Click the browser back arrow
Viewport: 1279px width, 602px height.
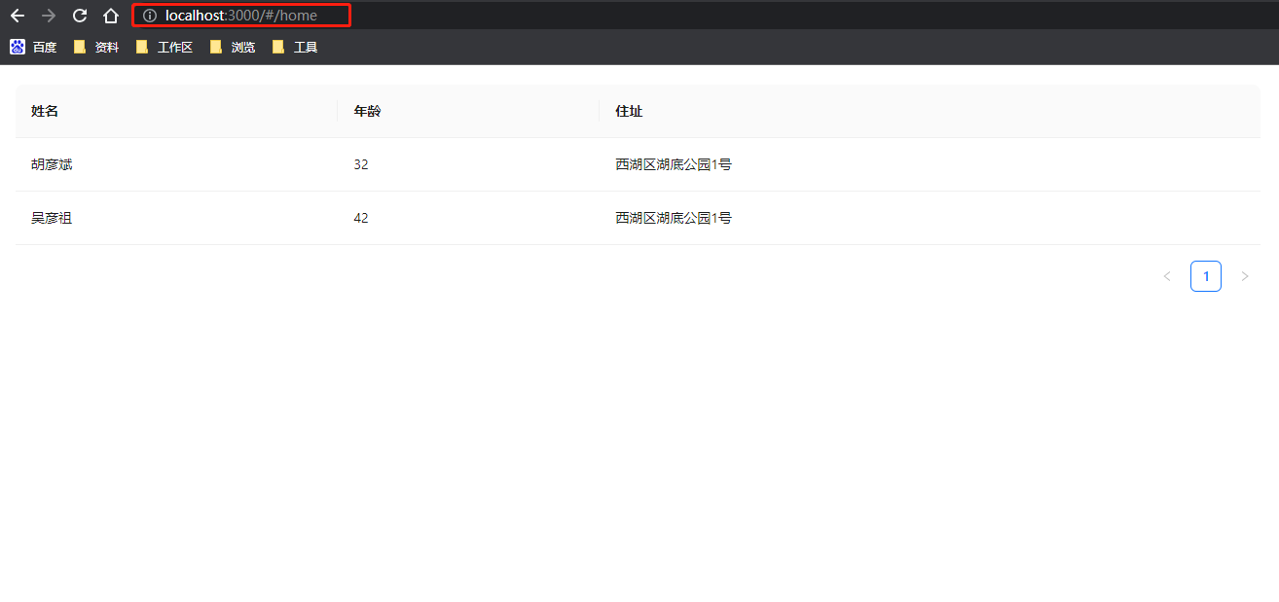coord(18,16)
